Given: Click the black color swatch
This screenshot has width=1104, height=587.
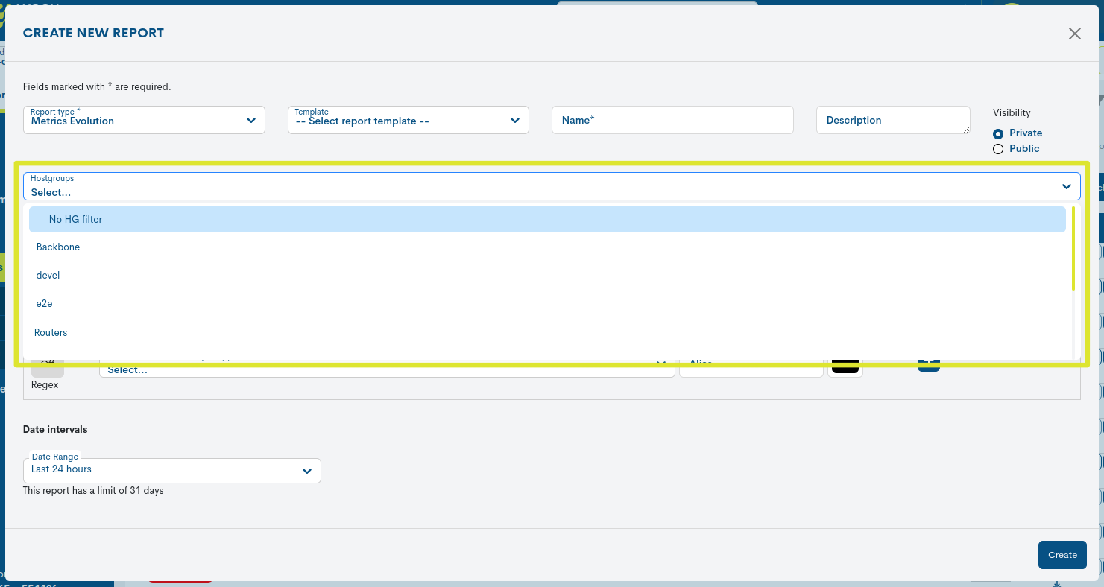Looking at the screenshot, I should pyautogui.click(x=845, y=367).
